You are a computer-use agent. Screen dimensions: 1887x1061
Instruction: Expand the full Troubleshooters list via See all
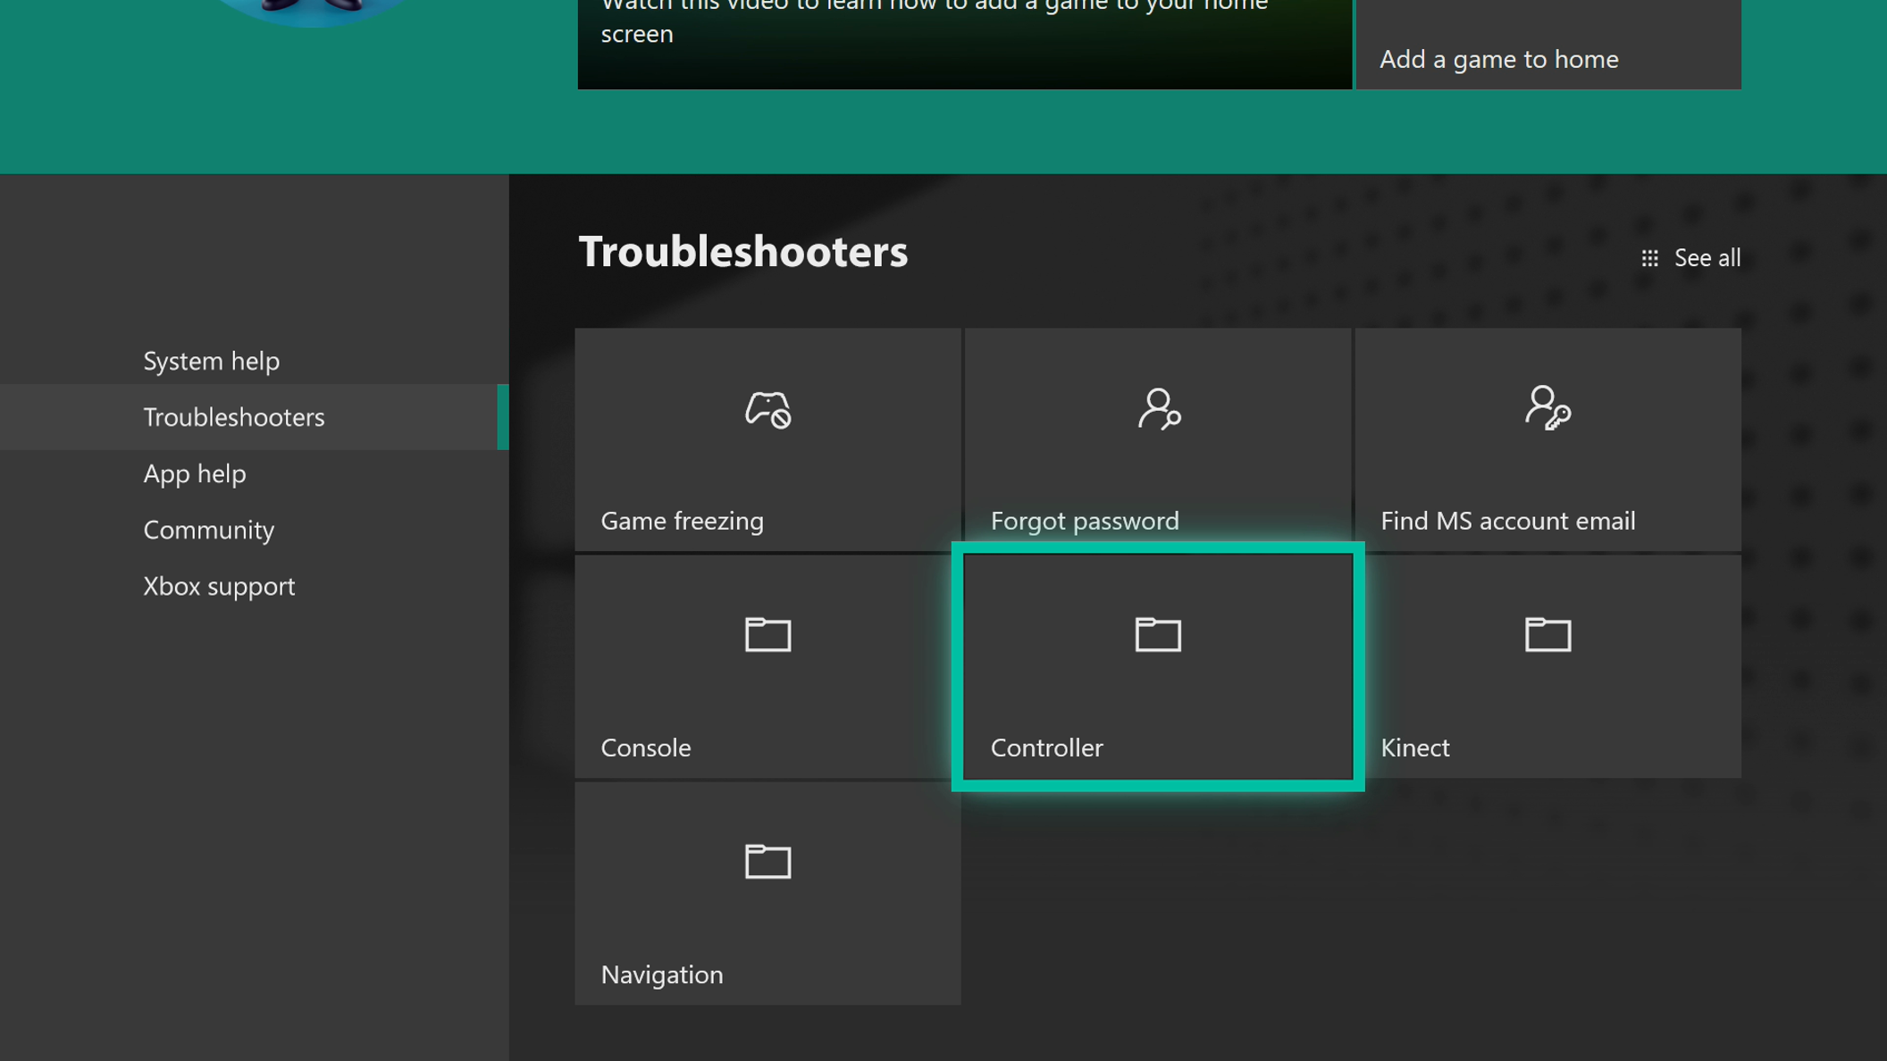(1707, 257)
